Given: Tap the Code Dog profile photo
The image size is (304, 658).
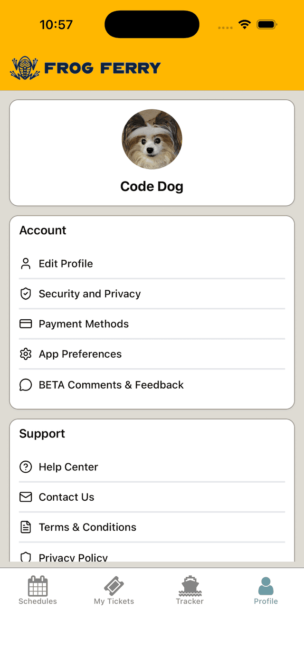Looking at the screenshot, I should [x=152, y=139].
